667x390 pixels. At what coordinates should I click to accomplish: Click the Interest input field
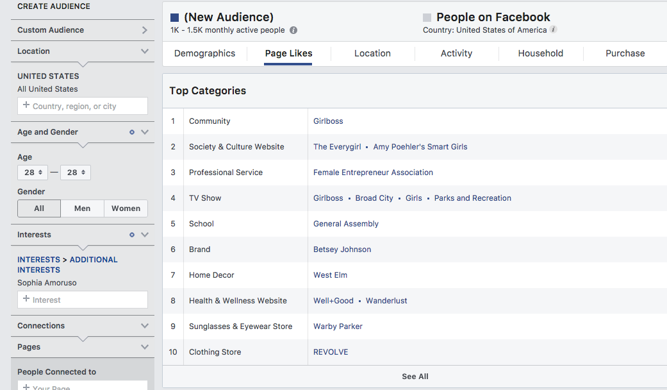click(x=83, y=300)
